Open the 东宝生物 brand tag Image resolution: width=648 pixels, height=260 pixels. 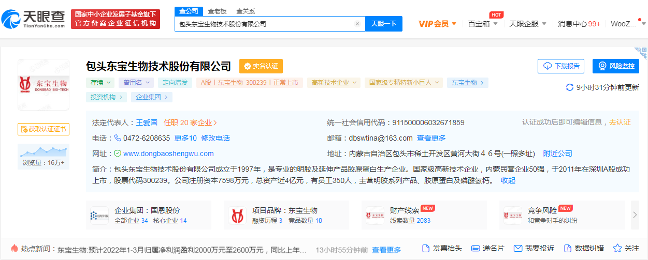[468, 83]
